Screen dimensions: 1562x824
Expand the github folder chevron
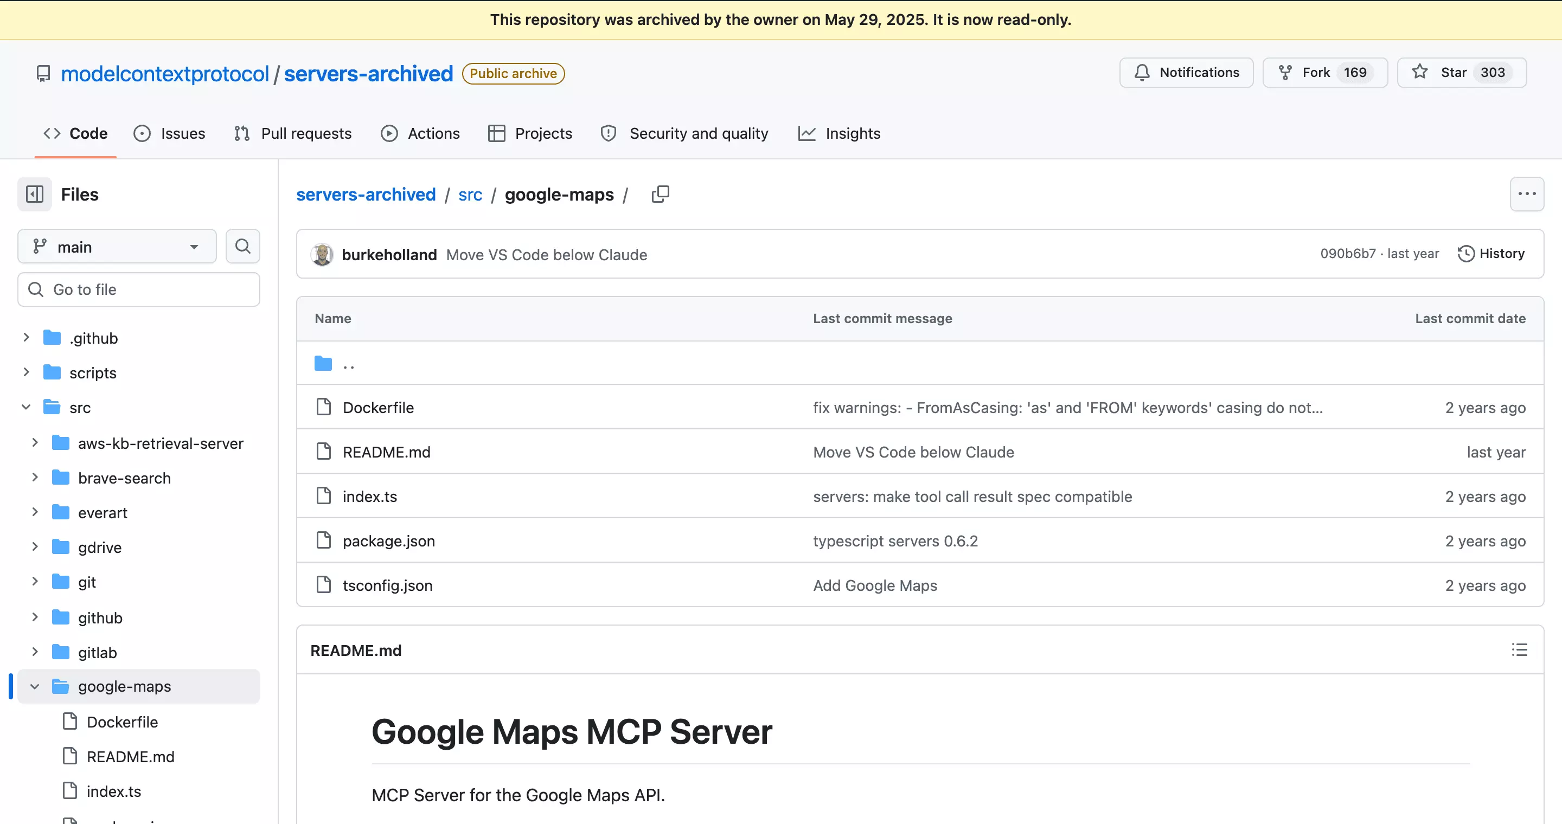click(x=35, y=617)
